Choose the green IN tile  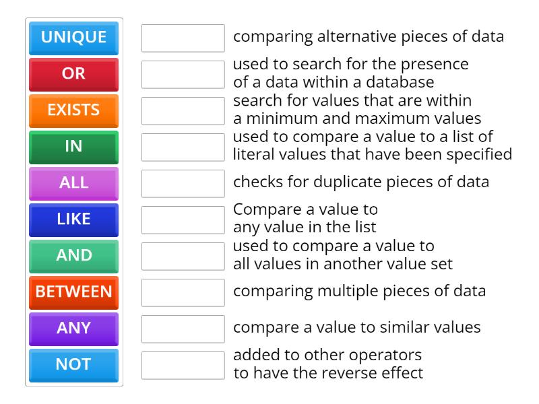pyautogui.click(x=73, y=147)
